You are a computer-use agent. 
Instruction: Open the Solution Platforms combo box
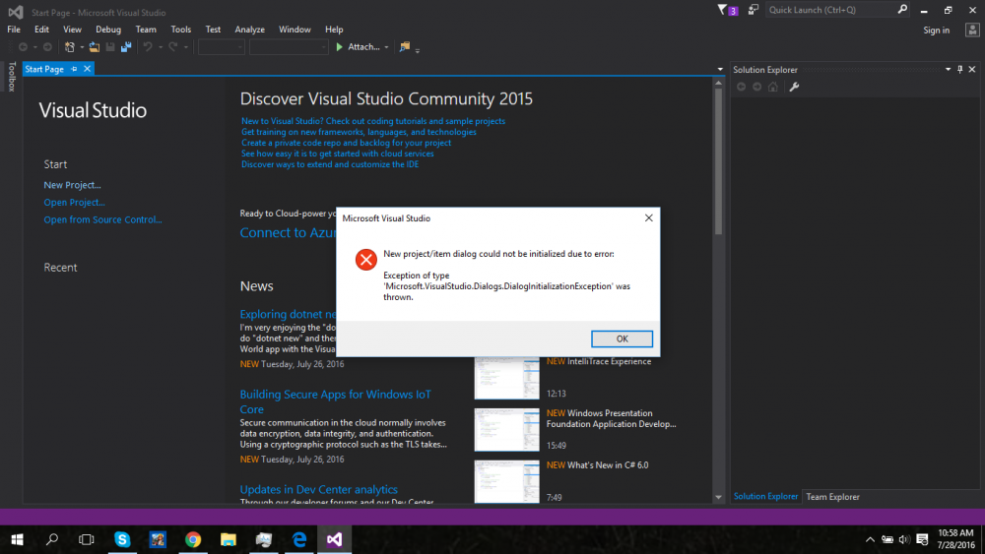[x=289, y=47]
